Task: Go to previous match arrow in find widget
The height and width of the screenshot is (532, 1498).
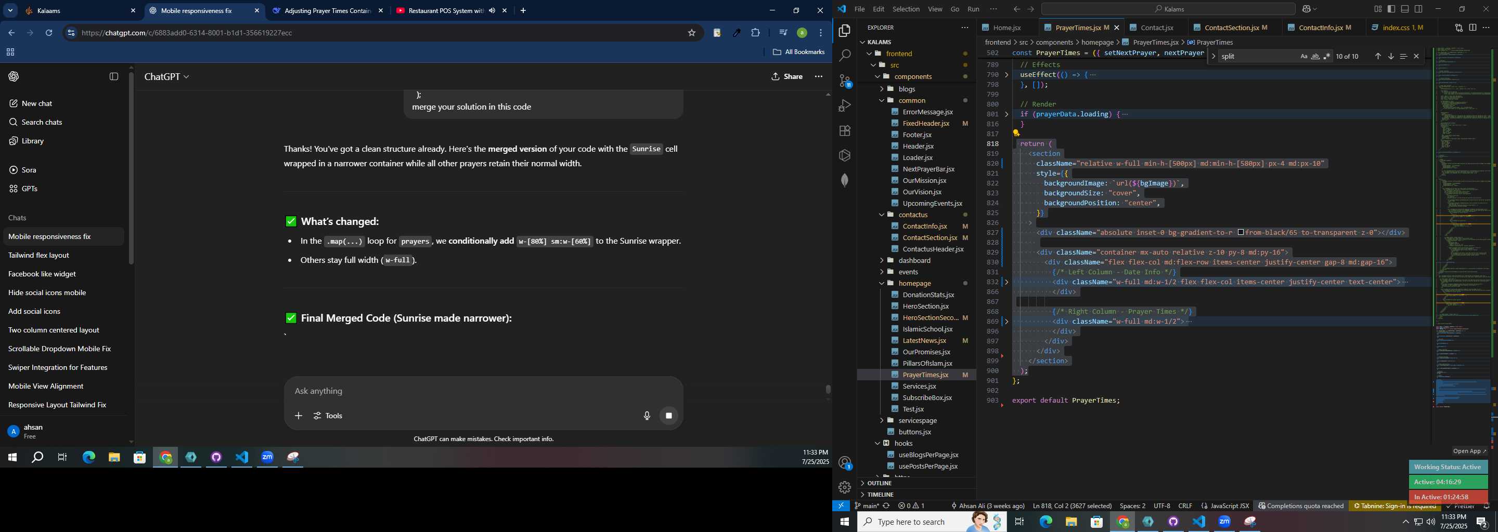Action: (1378, 56)
